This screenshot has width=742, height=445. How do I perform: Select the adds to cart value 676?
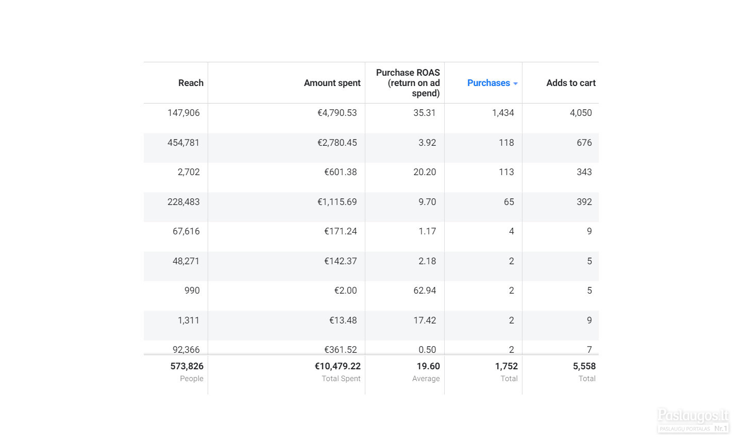tap(584, 143)
